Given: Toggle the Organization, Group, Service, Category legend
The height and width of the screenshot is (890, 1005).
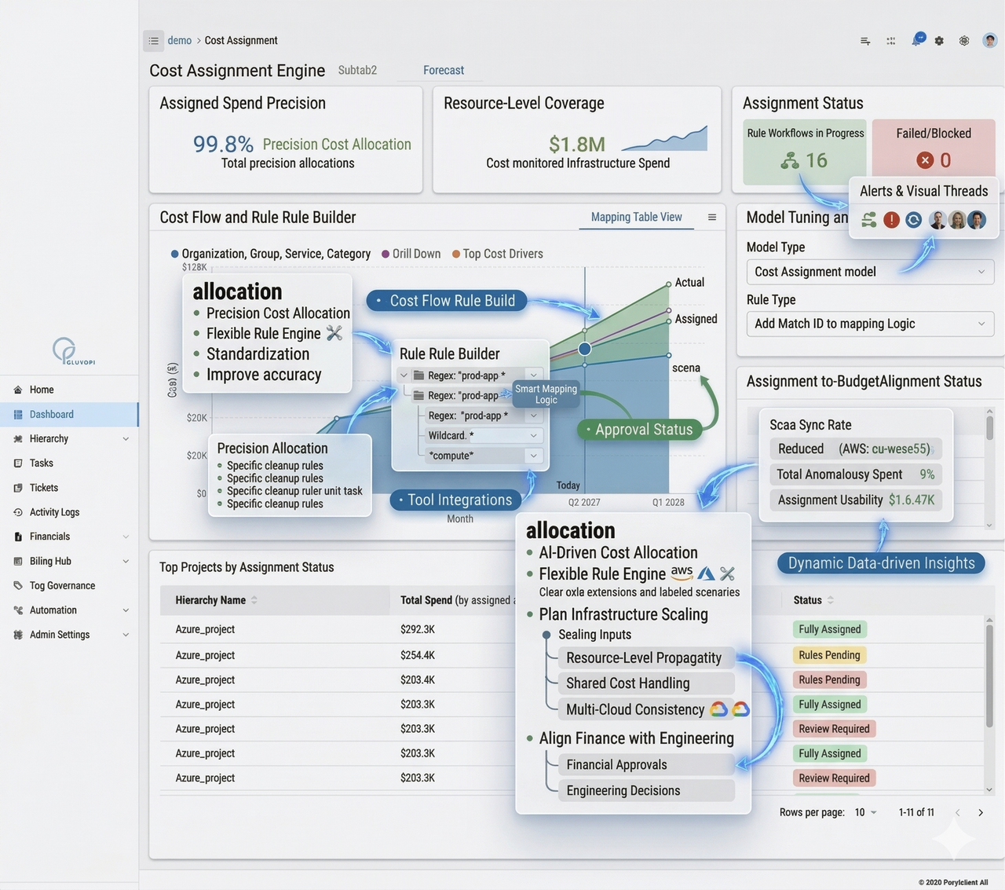Looking at the screenshot, I should point(271,254).
